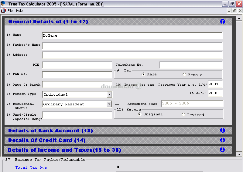Image resolution: width=243 pixels, height=172 pixels.
Task: Minimize the inner SARAL form window
Action: 229,11
